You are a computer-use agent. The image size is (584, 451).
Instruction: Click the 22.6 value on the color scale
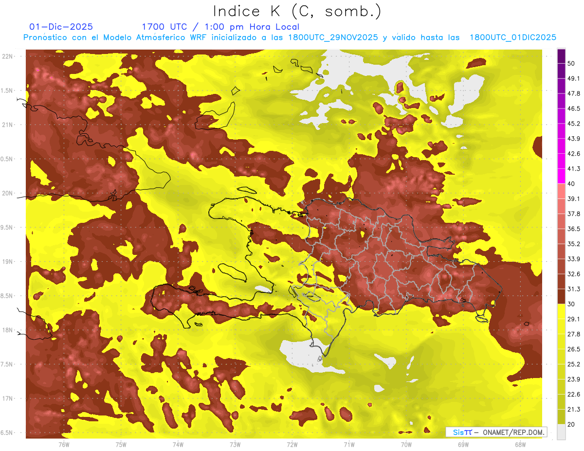point(573,395)
